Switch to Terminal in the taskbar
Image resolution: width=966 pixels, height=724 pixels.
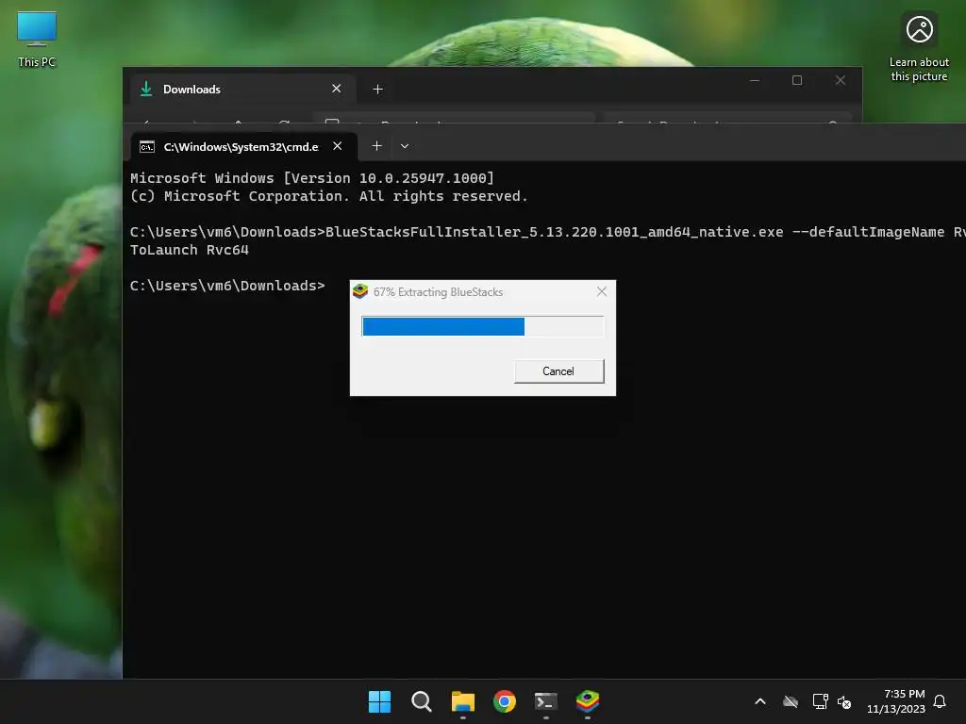[546, 701]
